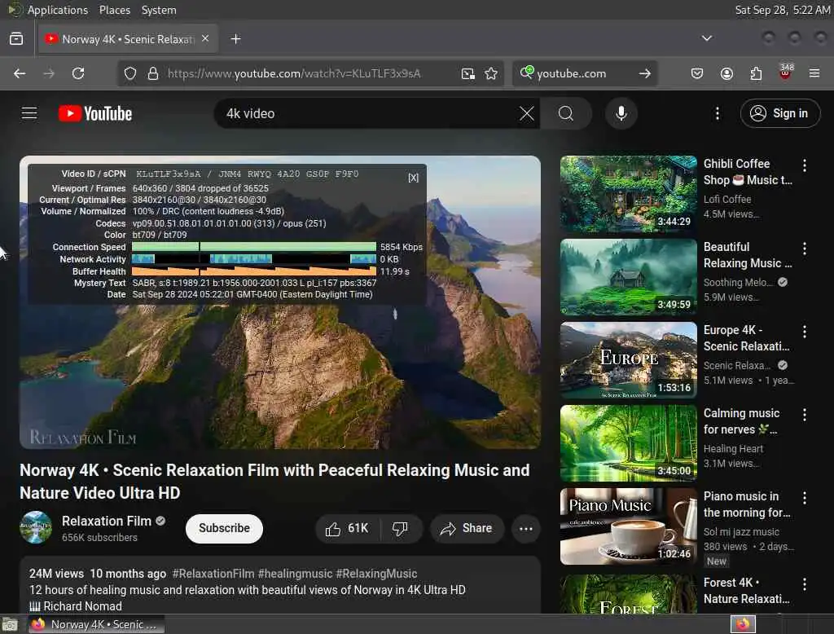
Task: Close the stats for nerds overlay
Action: tap(413, 178)
